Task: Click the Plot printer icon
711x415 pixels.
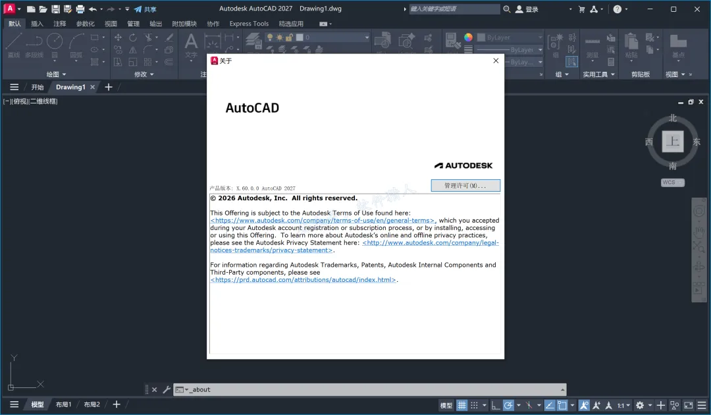Action: click(x=80, y=9)
